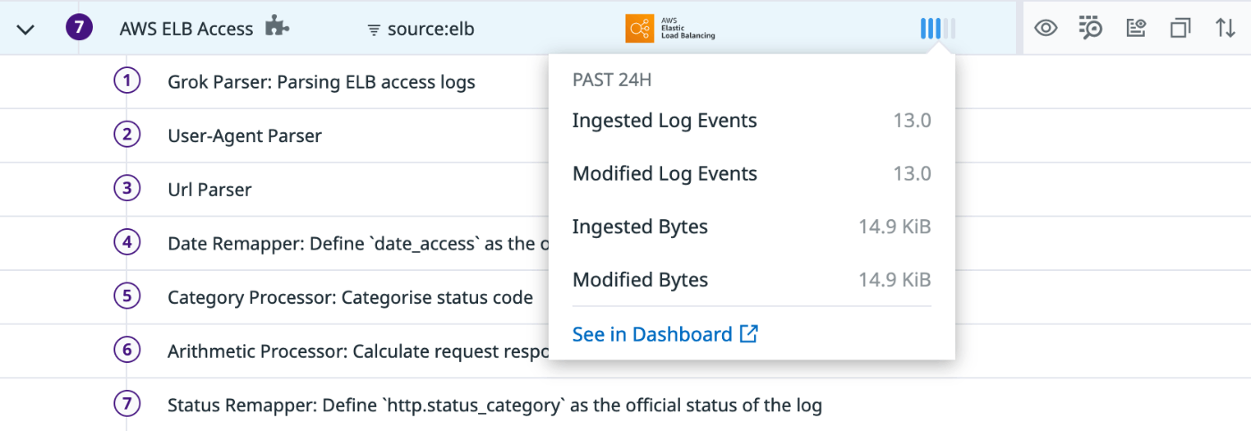Select the User-Agent Parser processor
The width and height of the screenshot is (1251, 431).
click(244, 136)
